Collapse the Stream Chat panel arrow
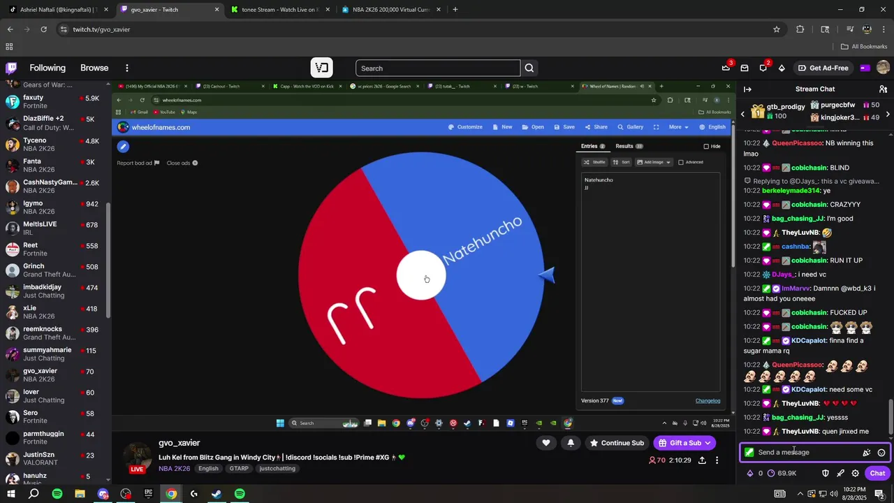 point(747,89)
